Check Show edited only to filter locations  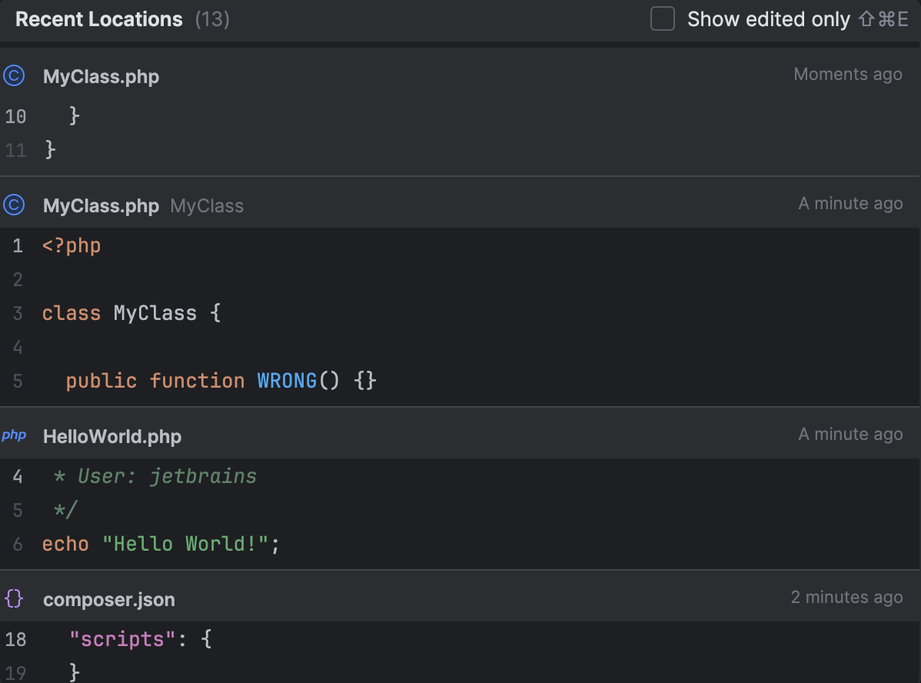click(x=661, y=18)
